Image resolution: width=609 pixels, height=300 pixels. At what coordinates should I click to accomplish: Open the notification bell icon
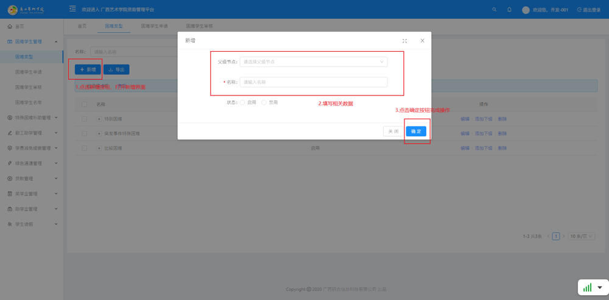coord(509,10)
